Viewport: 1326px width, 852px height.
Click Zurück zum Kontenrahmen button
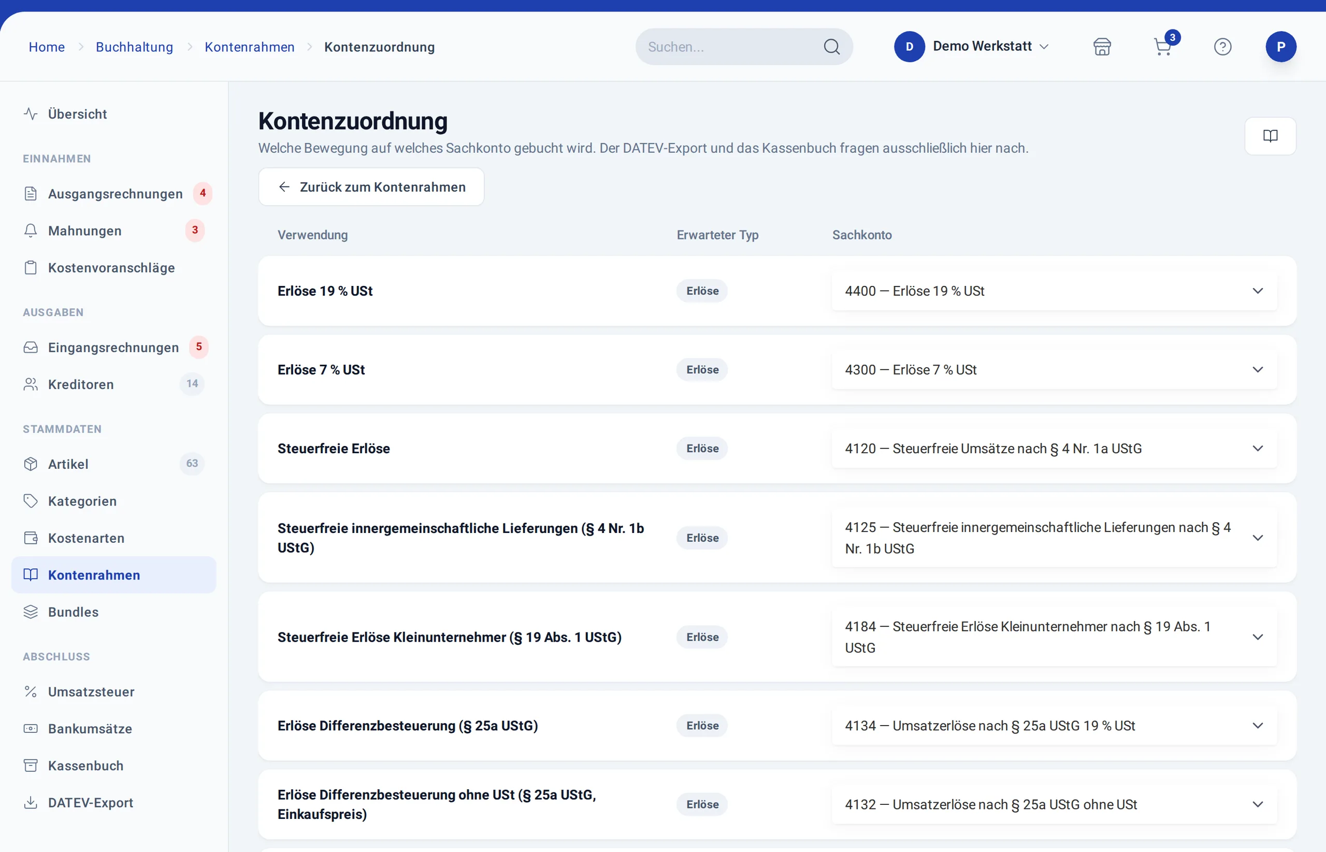[371, 187]
